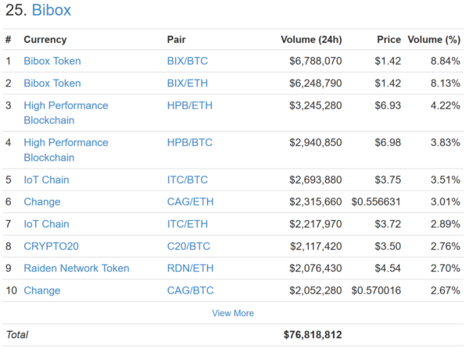
Task: Select the $0.570016 price value
Action: (x=376, y=290)
